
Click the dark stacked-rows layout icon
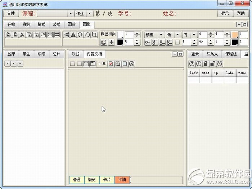[57, 35]
